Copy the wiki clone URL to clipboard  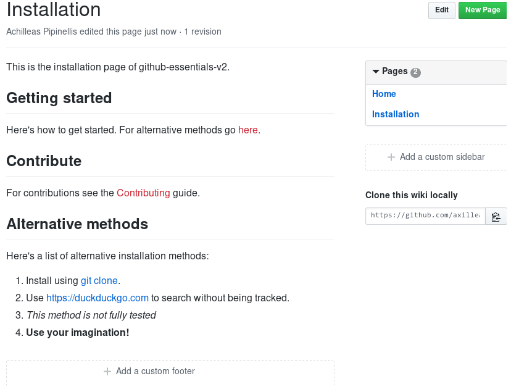[496, 216]
